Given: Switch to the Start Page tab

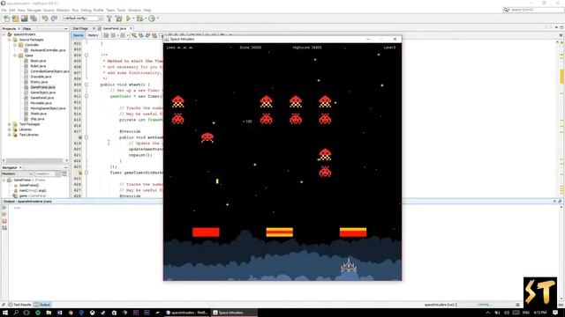Looking at the screenshot, I should [x=80, y=28].
